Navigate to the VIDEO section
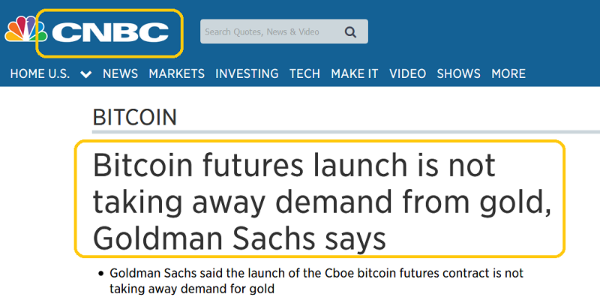This screenshot has height=300, width=600. click(x=407, y=73)
